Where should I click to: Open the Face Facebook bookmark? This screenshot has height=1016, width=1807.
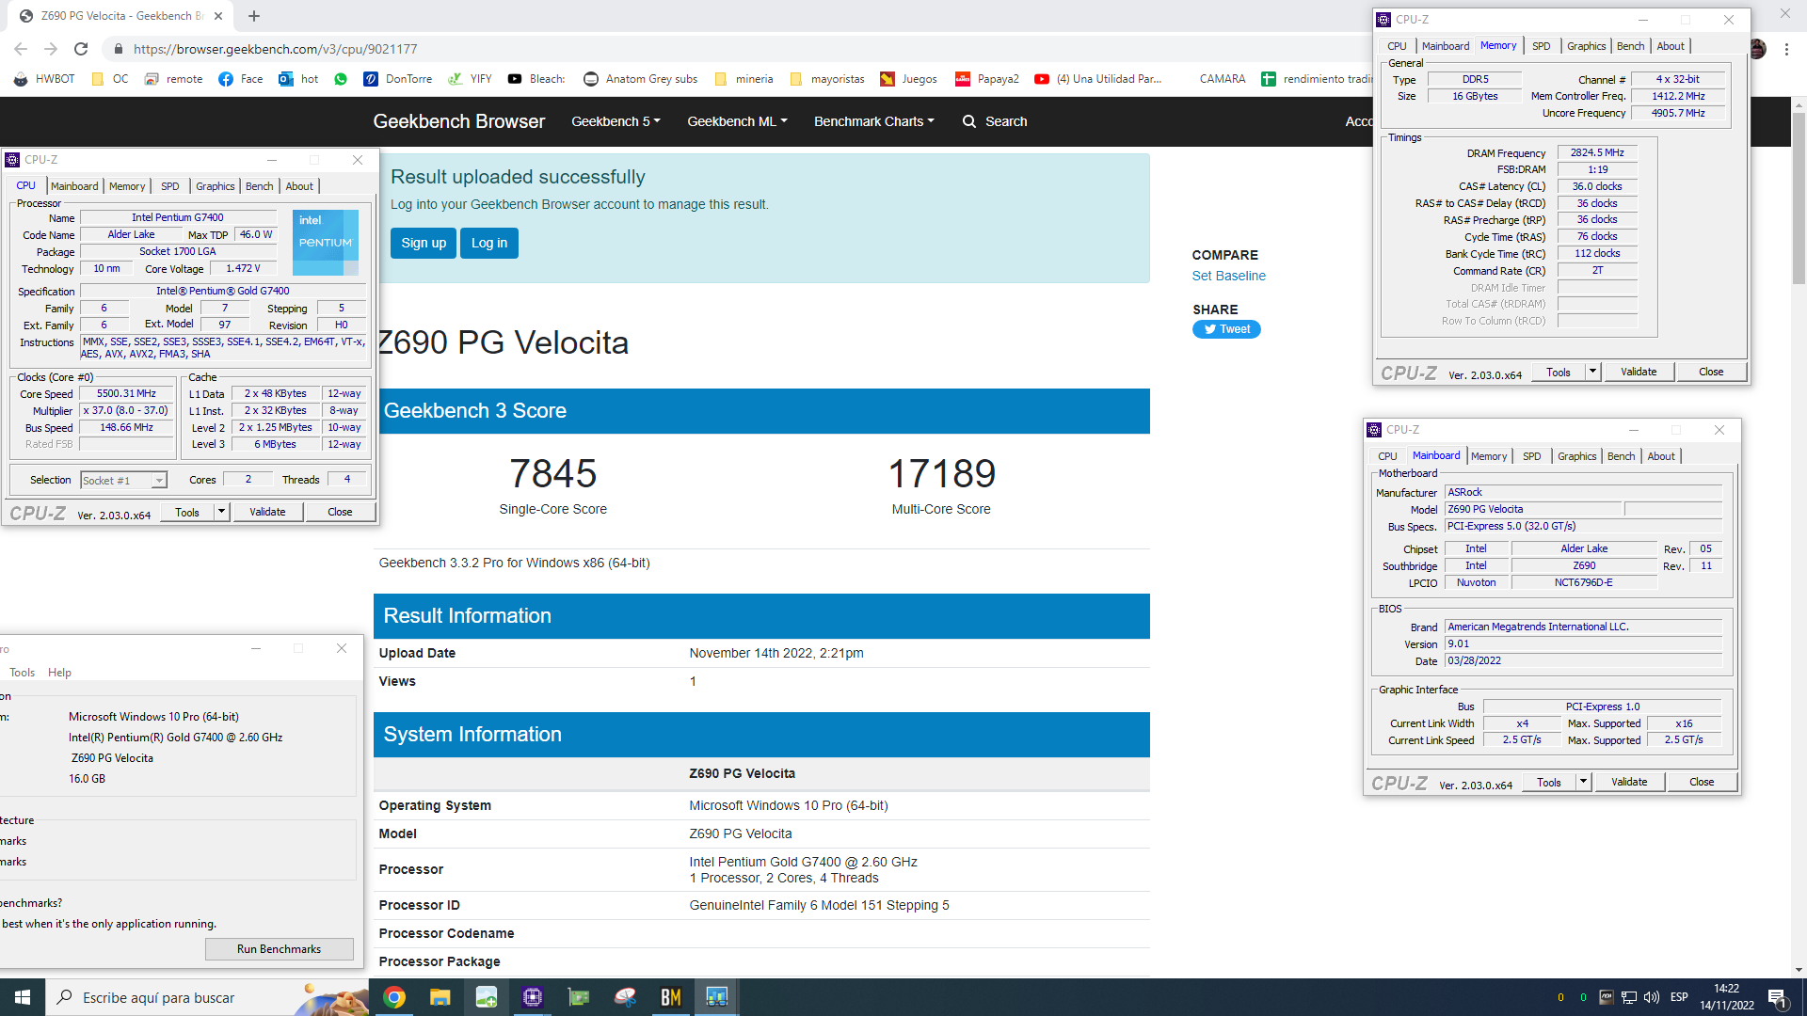(241, 79)
